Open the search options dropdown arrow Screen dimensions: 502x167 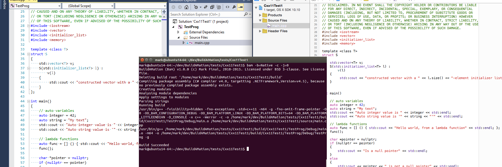250,14
